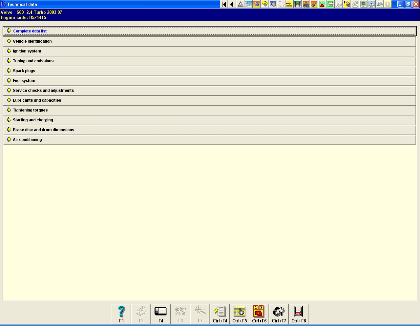Viewport: 420px width, 326px height.
Task: Open the yellow question-mark car icon
Action: point(347,4)
